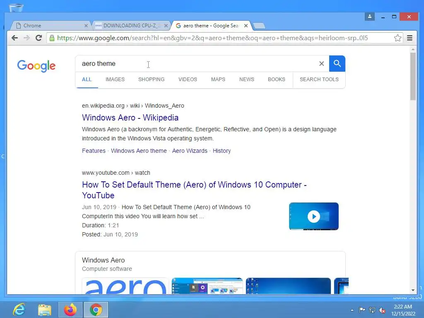424x318 pixels.
Task: Open Windows Aero - Wikipedia result
Action: pyautogui.click(x=130, y=118)
